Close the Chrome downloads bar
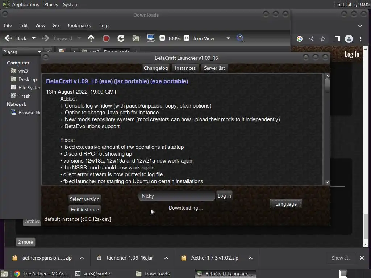Image resolution: width=371 pixels, height=278 pixels. coord(362,258)
